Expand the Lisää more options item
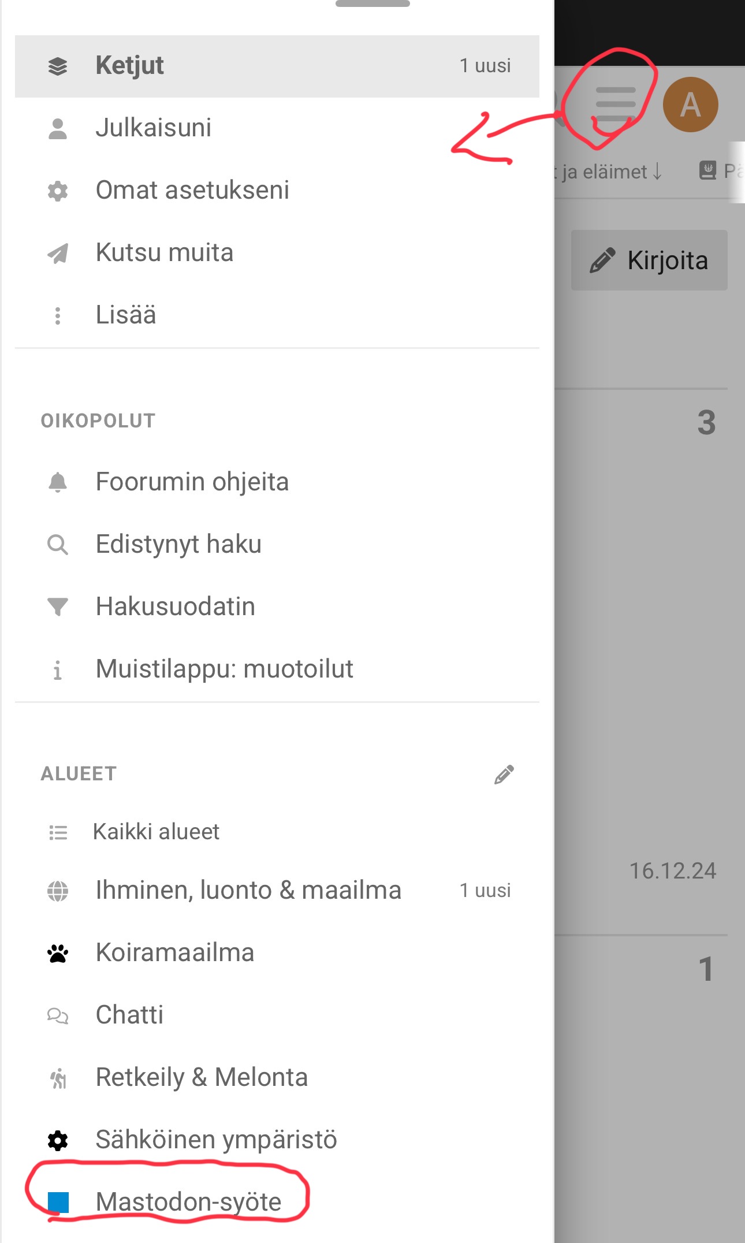Viewport: 745px width, 1243px height. coord(126,315)
